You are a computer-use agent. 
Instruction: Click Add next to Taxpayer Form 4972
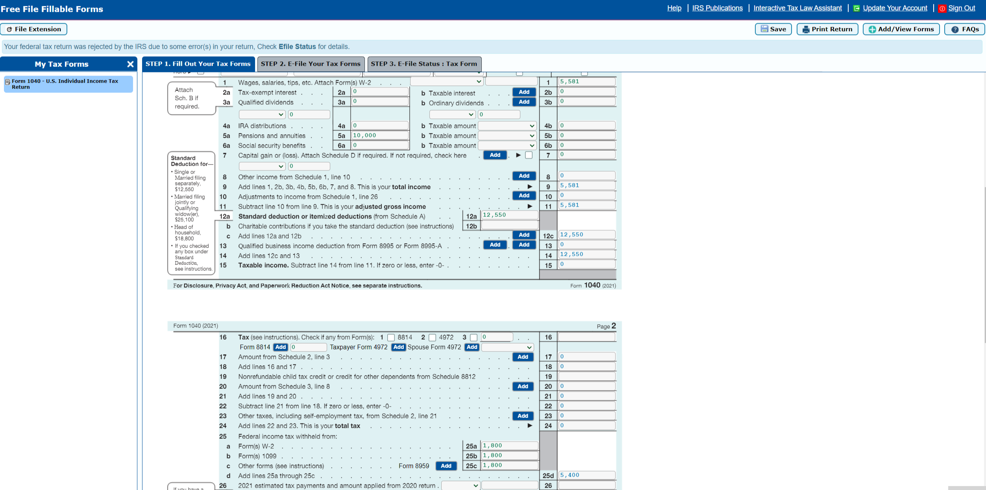[398, 347]
